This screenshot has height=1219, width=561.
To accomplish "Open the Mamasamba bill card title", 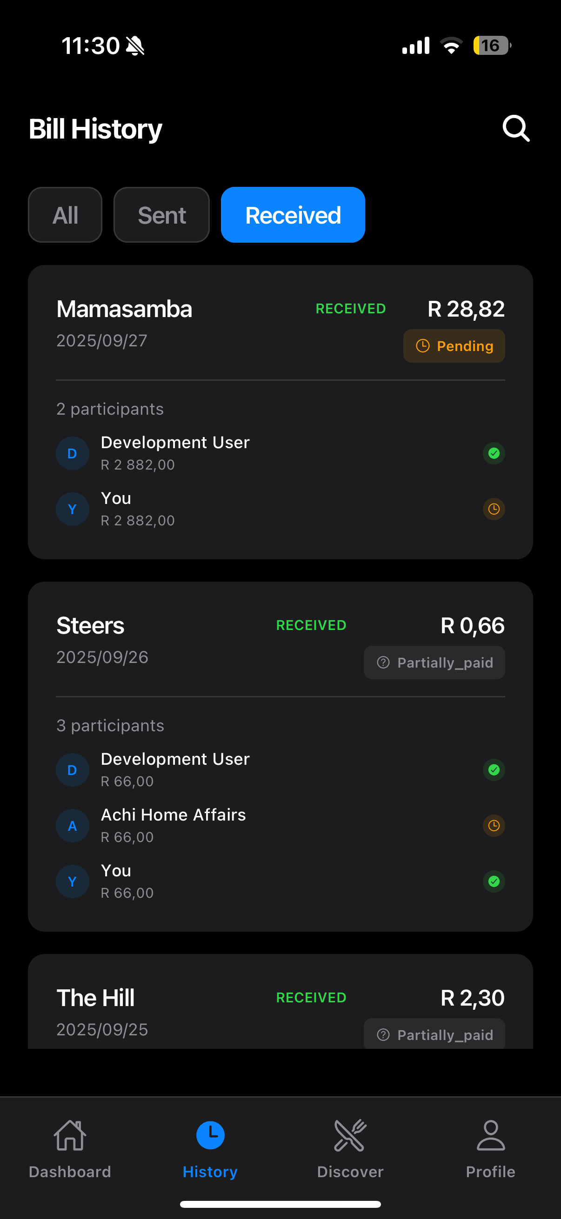I will click(124, 309).
